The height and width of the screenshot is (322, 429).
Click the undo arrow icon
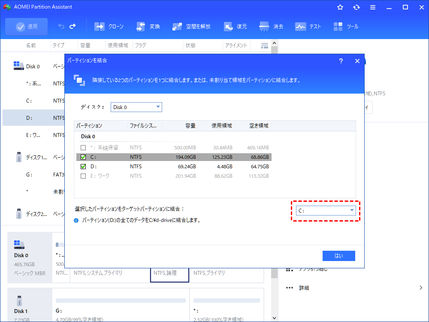coord(61,26)
